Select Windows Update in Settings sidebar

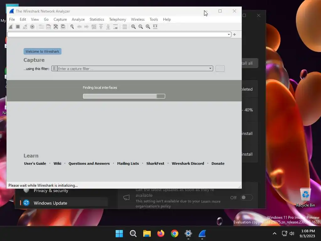[x=64, y=203]
